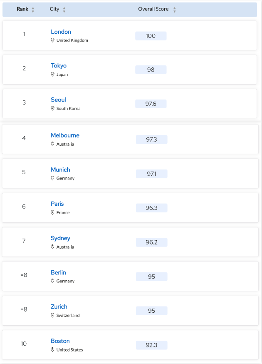The image size is (262, 364).
Task: Open the Munich city link
Action: tap(61, 170)
